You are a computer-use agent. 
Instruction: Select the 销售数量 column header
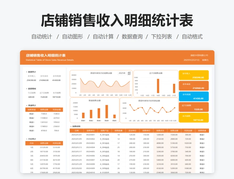tap(118, 131)
